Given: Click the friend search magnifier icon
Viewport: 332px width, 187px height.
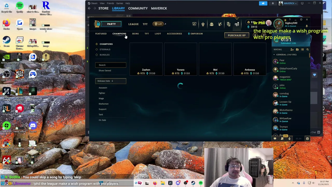Looking at the screenshot, I should tap(308, 49).
